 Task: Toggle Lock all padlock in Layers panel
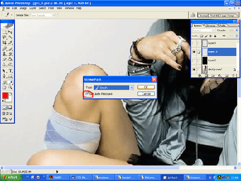215,36
